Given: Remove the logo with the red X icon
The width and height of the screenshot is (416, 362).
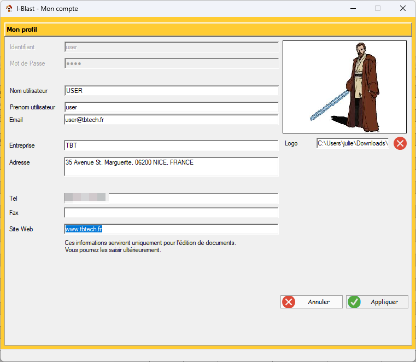Looking at the screenshot, I should tap(400, 144).
